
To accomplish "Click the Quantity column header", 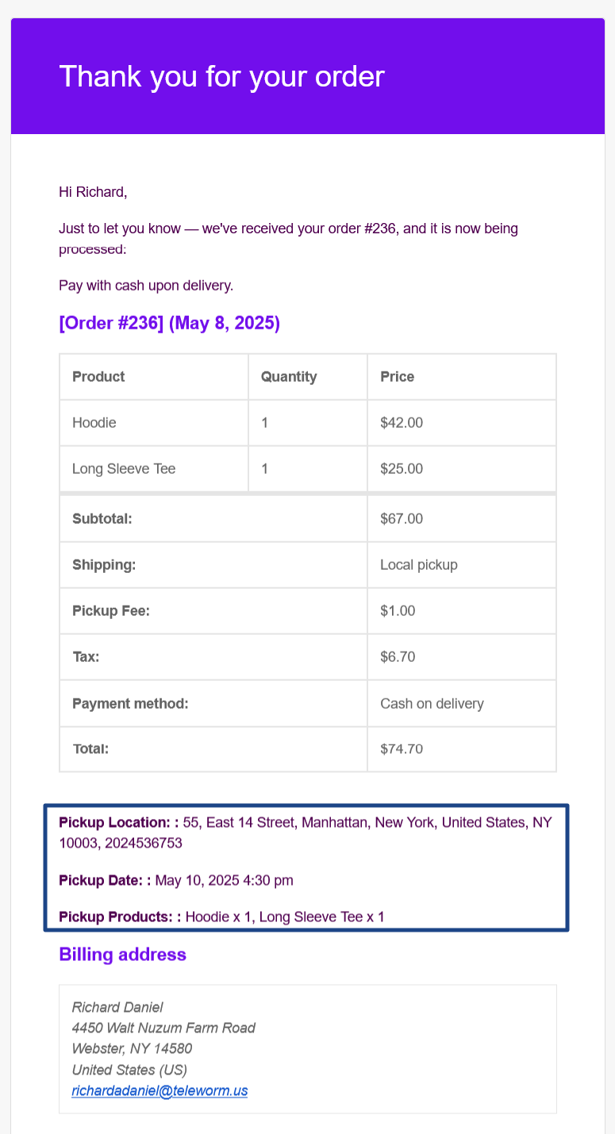I will 289,377.
